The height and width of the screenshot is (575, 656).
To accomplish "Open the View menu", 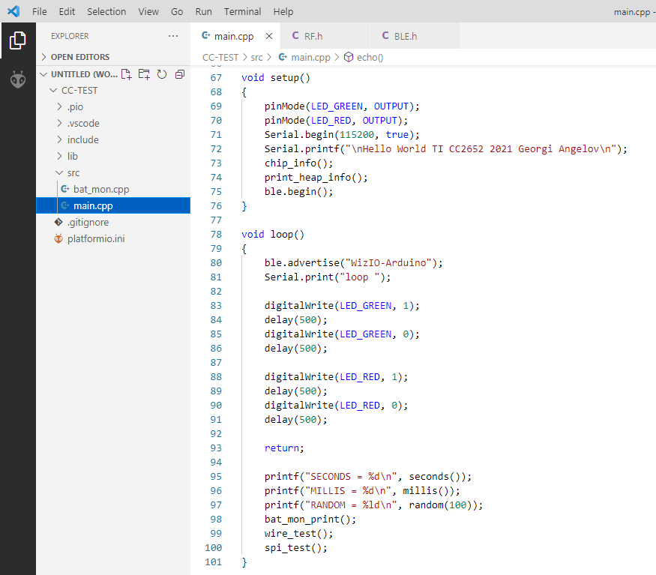I will (148, 11).
